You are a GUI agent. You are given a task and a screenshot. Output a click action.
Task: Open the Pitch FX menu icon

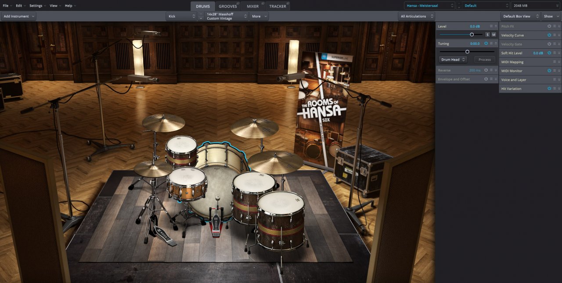(554, 26)
